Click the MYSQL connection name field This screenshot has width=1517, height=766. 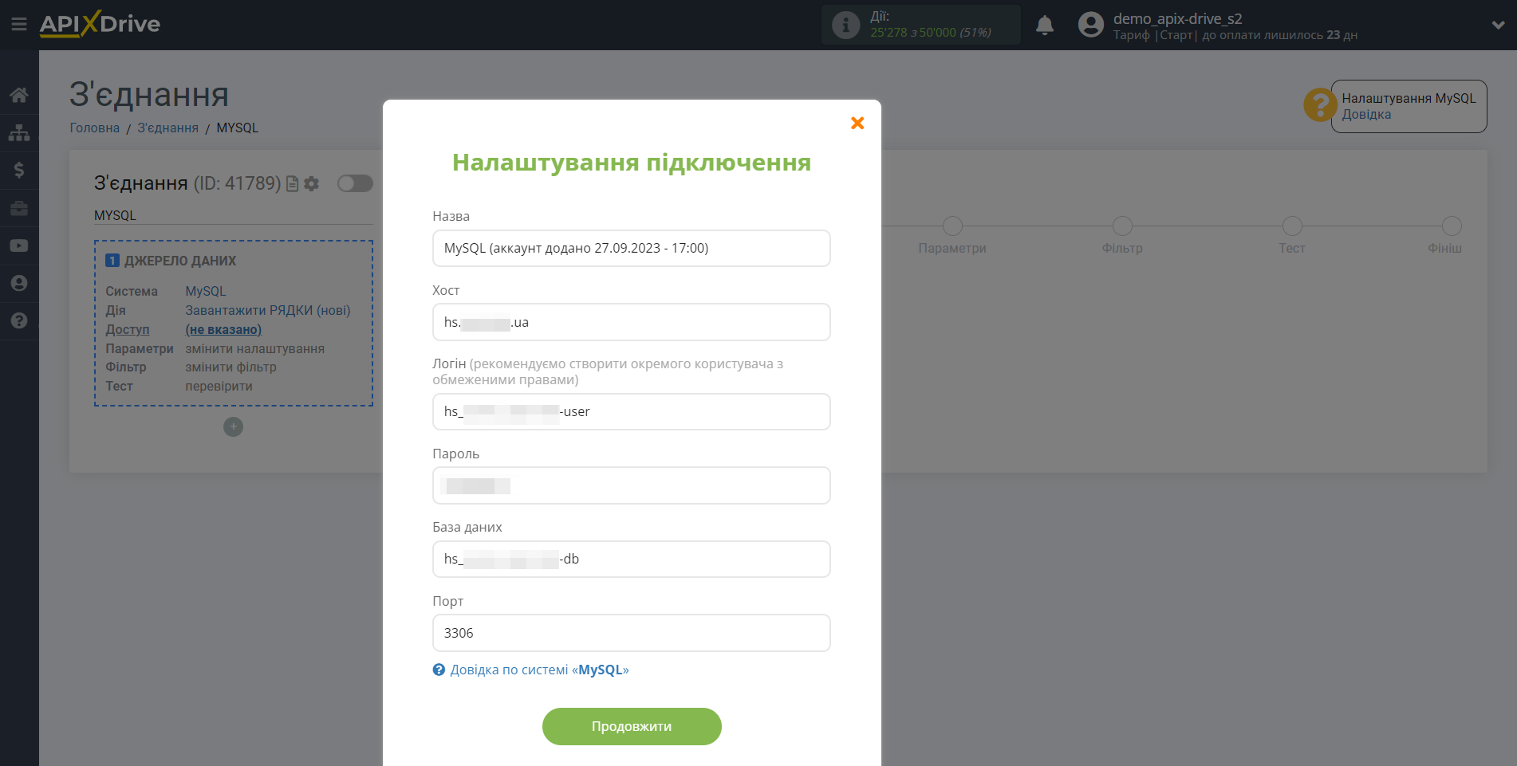pos(233,215)
